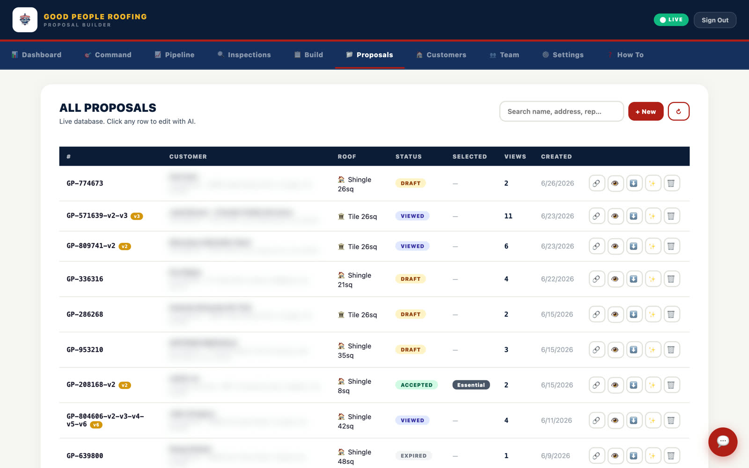Open AI sparkle edit for GP-804606 row
The image size is (749, 468).
(653, 420)
